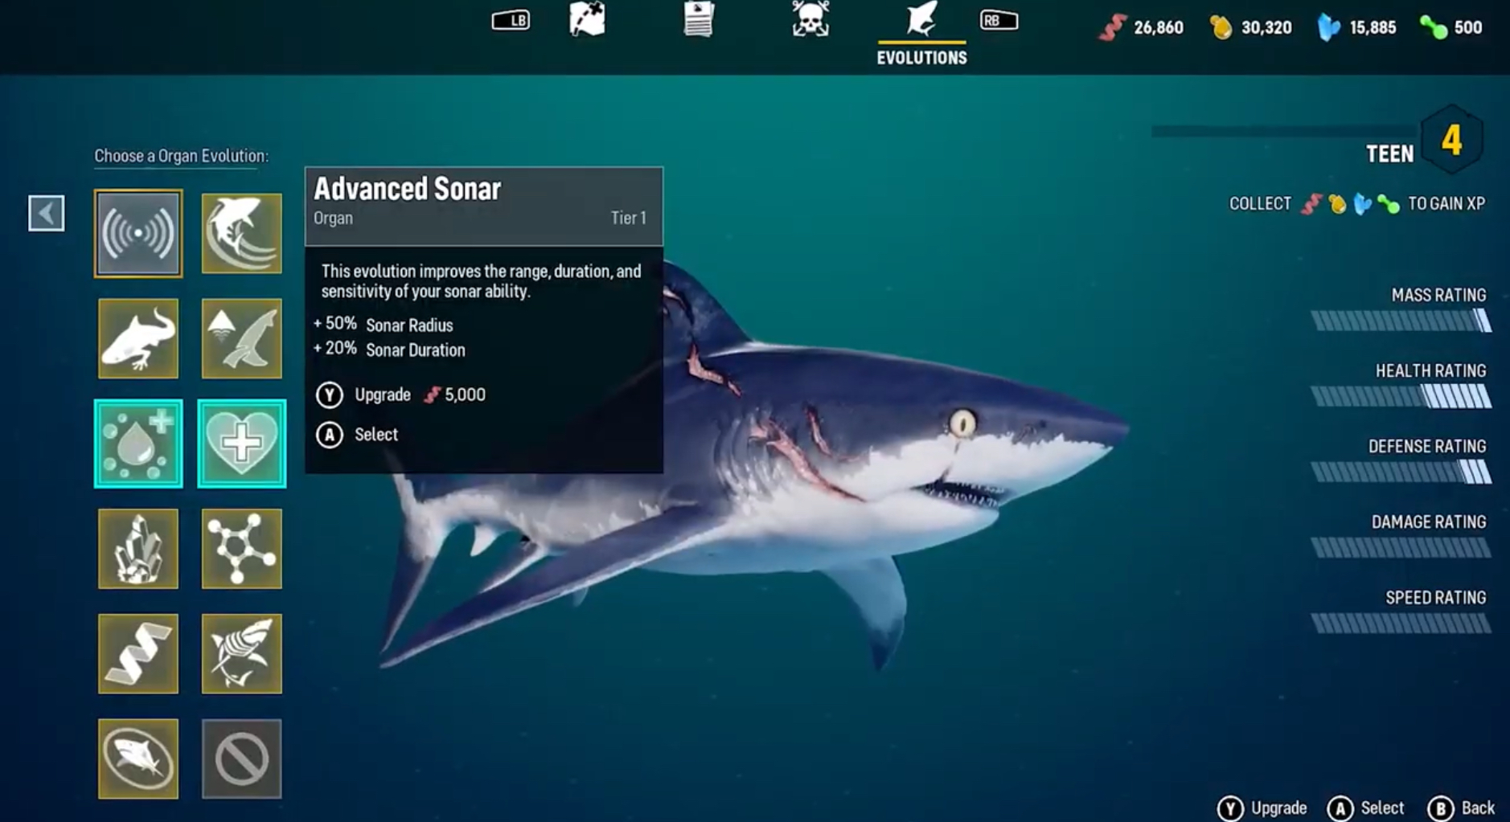This screenshot has width=1510, height=822.
Task: Select the Advanced Sonar organ evolution icon
Action: [138, 234]
